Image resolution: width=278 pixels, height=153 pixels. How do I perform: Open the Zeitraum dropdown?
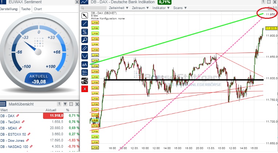[140, 8]
